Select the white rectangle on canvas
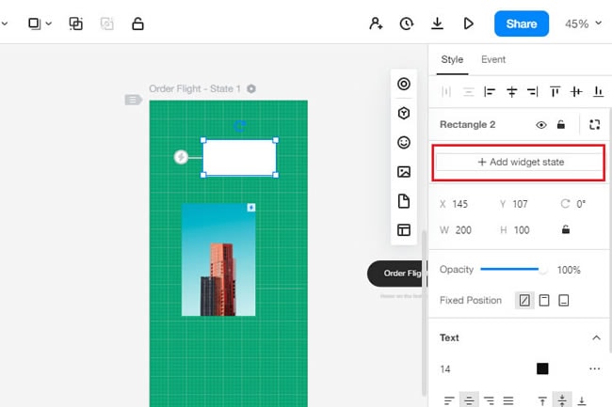This screenshot has height=407, width=612. pyautogui.click(x=240, y=158)
